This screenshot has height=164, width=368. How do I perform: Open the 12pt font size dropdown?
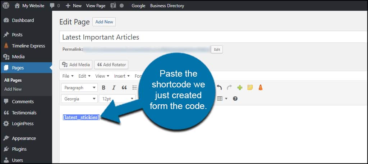coord(117,99)
